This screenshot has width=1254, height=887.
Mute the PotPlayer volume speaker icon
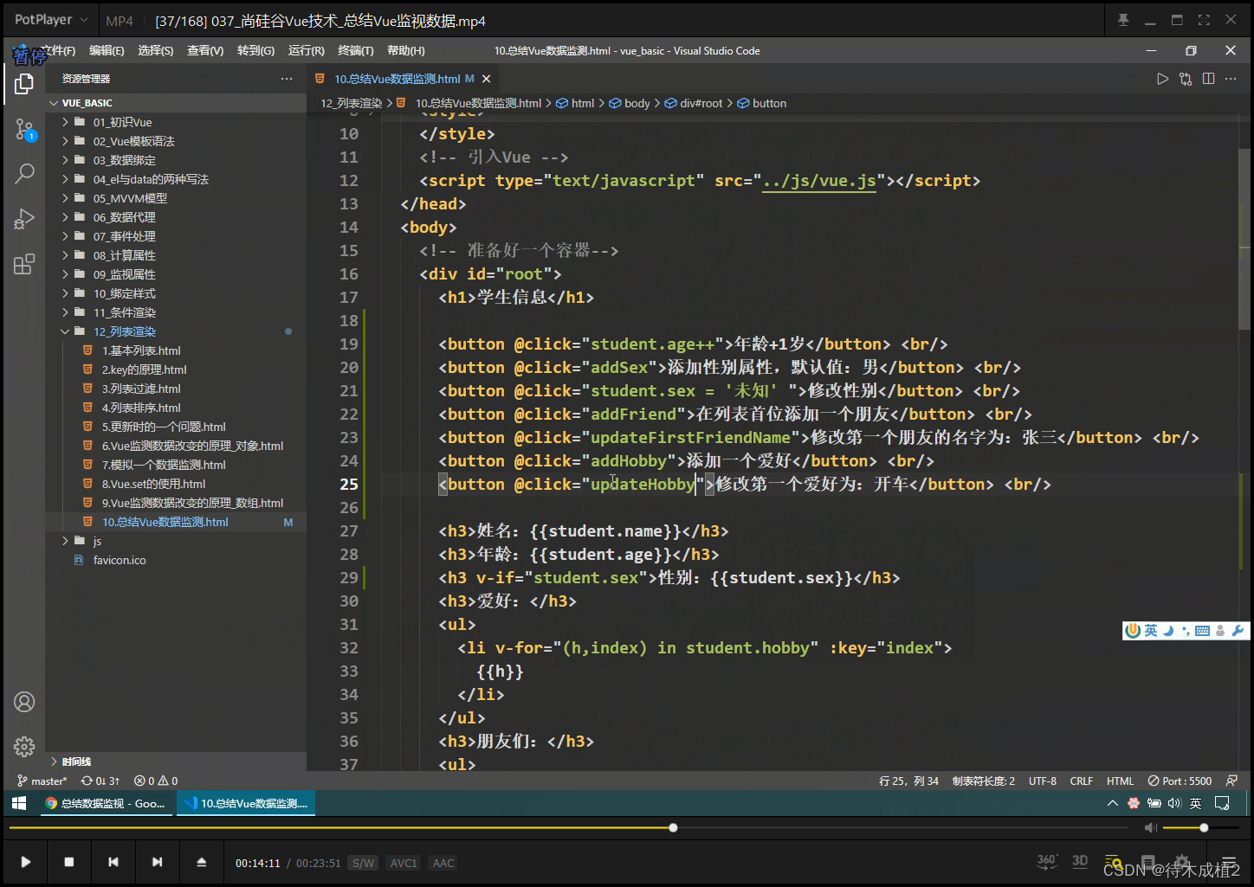click(1150, 828)
